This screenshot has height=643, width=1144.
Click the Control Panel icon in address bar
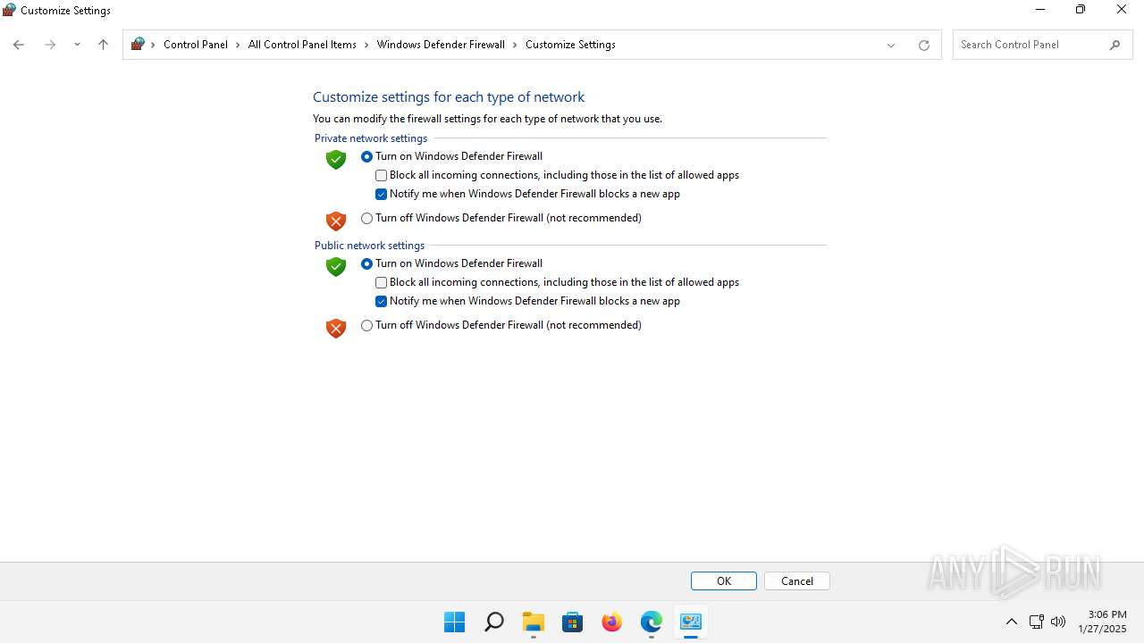click(138, 44)
